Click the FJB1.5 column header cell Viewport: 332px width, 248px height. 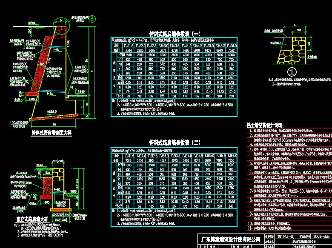point(129,156)
